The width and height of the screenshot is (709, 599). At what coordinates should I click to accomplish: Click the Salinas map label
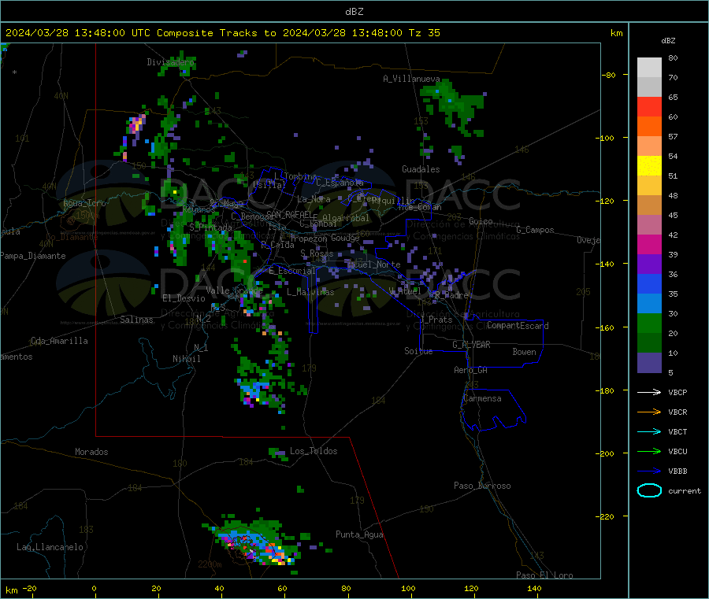point(136,320)
